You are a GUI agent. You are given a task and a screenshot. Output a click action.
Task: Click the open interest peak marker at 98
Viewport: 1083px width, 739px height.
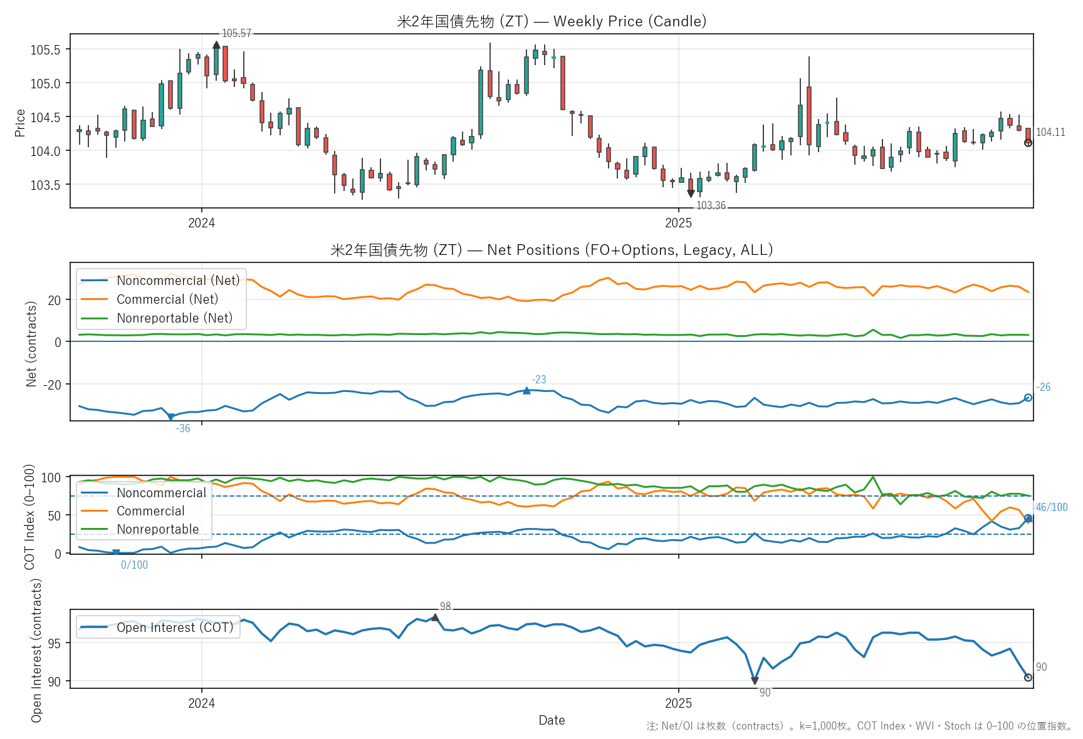(x=435, y=618)
